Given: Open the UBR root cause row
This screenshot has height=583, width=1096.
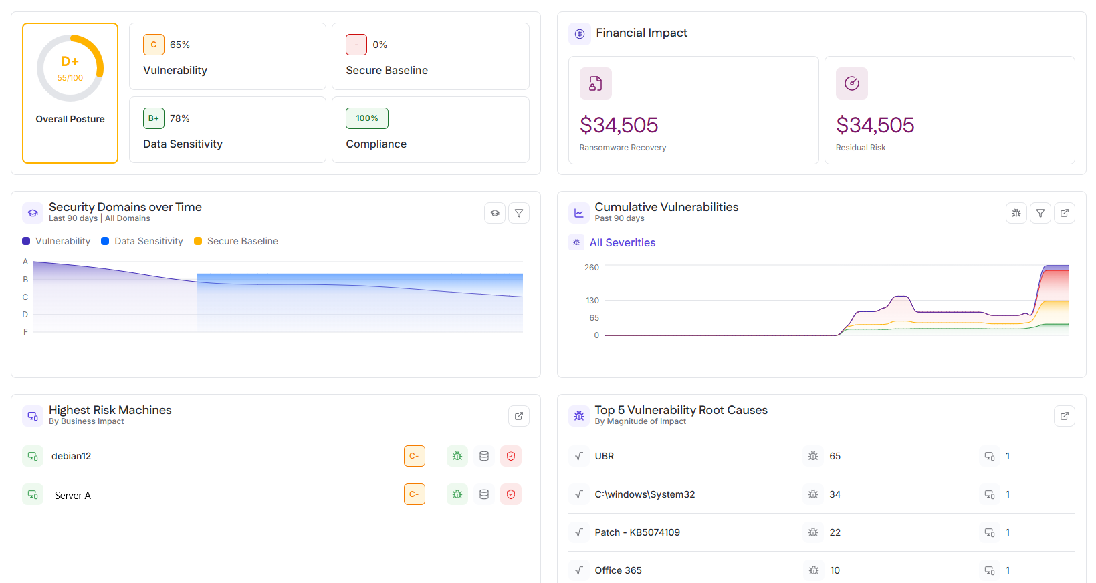Looking at the screenshot, I should [x=605, y=456].
